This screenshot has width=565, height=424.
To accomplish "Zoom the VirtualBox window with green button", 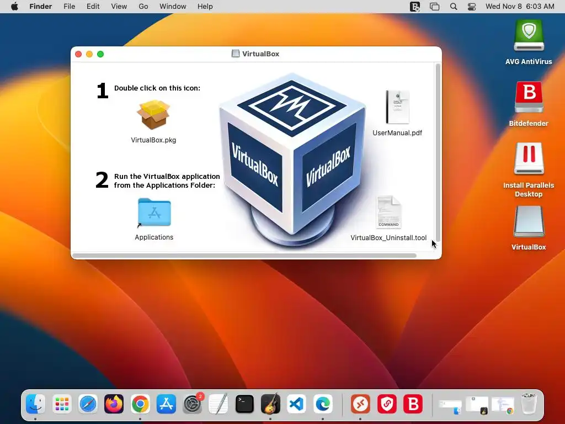I will (100, 54).
